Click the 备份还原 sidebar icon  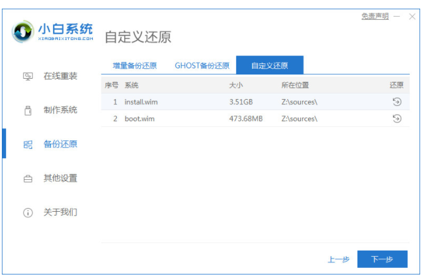[28, 145]
